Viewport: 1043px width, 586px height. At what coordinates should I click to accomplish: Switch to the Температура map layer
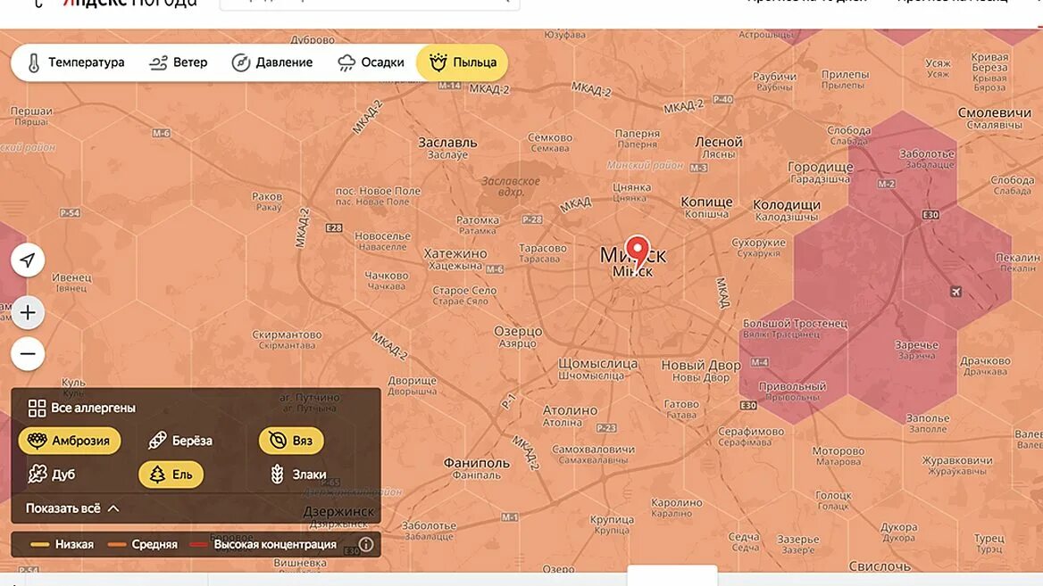pos(75,62)
